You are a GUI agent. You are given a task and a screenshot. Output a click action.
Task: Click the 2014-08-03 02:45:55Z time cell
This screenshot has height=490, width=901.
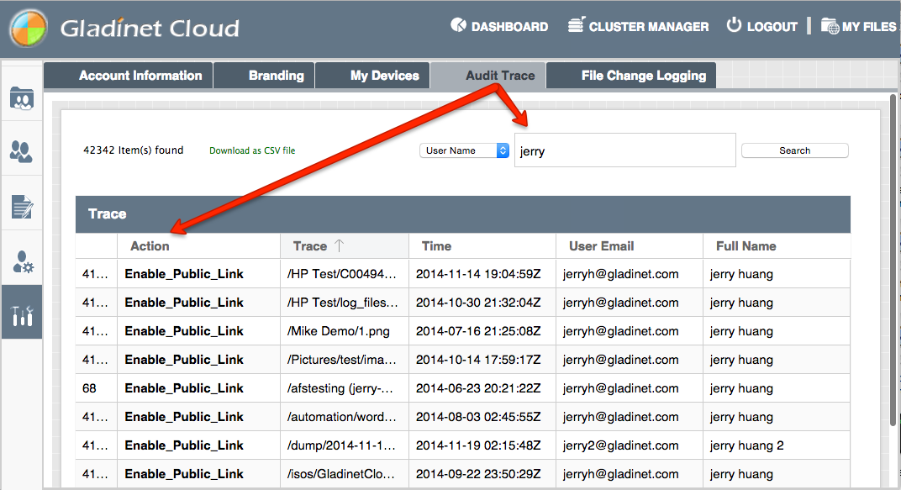point(482,417)
